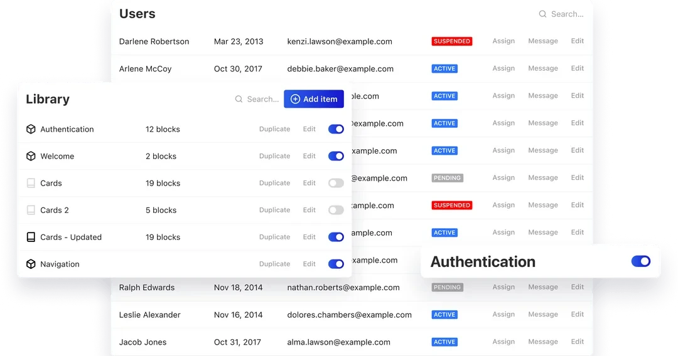Assign Darlene Robertson's user row
Screen dimensions: 678x356
(x=503, y=41)
